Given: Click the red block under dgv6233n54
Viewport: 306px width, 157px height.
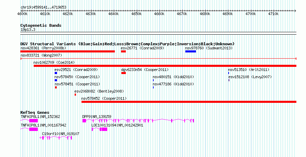Looking at the screenshot, I should pos(123,73).
